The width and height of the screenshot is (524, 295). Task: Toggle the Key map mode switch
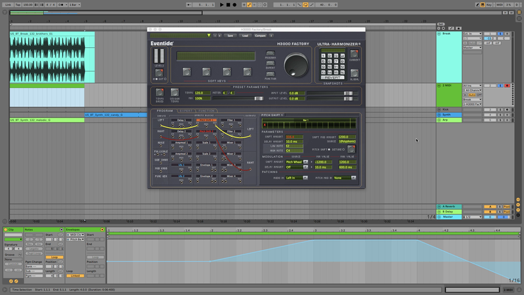(x=489, y=5)
